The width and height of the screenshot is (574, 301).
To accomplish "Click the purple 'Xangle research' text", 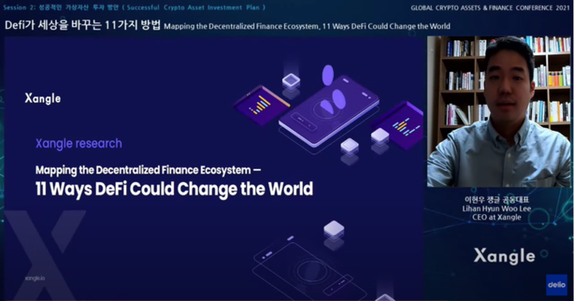I will click(x=79, y=144).
